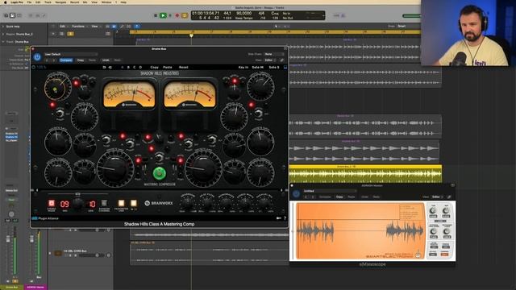The width and height of the screenshot is (516, 290).
Task: Open the User Default preset dropdown
Action: coord(70,54)
